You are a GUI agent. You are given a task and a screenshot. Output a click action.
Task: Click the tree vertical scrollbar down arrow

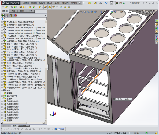[x=46, y=121]
